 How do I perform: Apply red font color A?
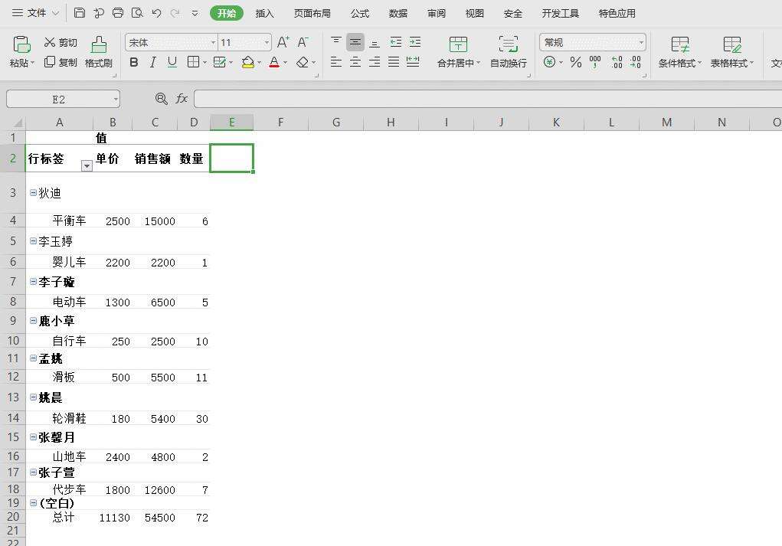click(x=274, y=62)
